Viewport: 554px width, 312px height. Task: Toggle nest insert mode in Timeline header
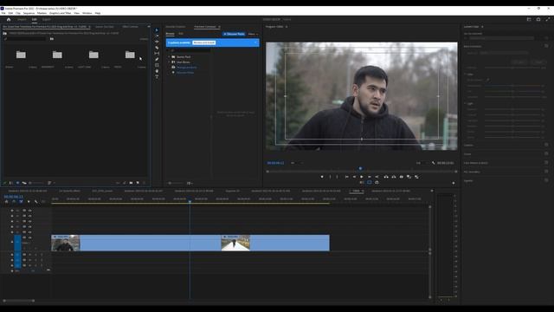pos(6,202)
